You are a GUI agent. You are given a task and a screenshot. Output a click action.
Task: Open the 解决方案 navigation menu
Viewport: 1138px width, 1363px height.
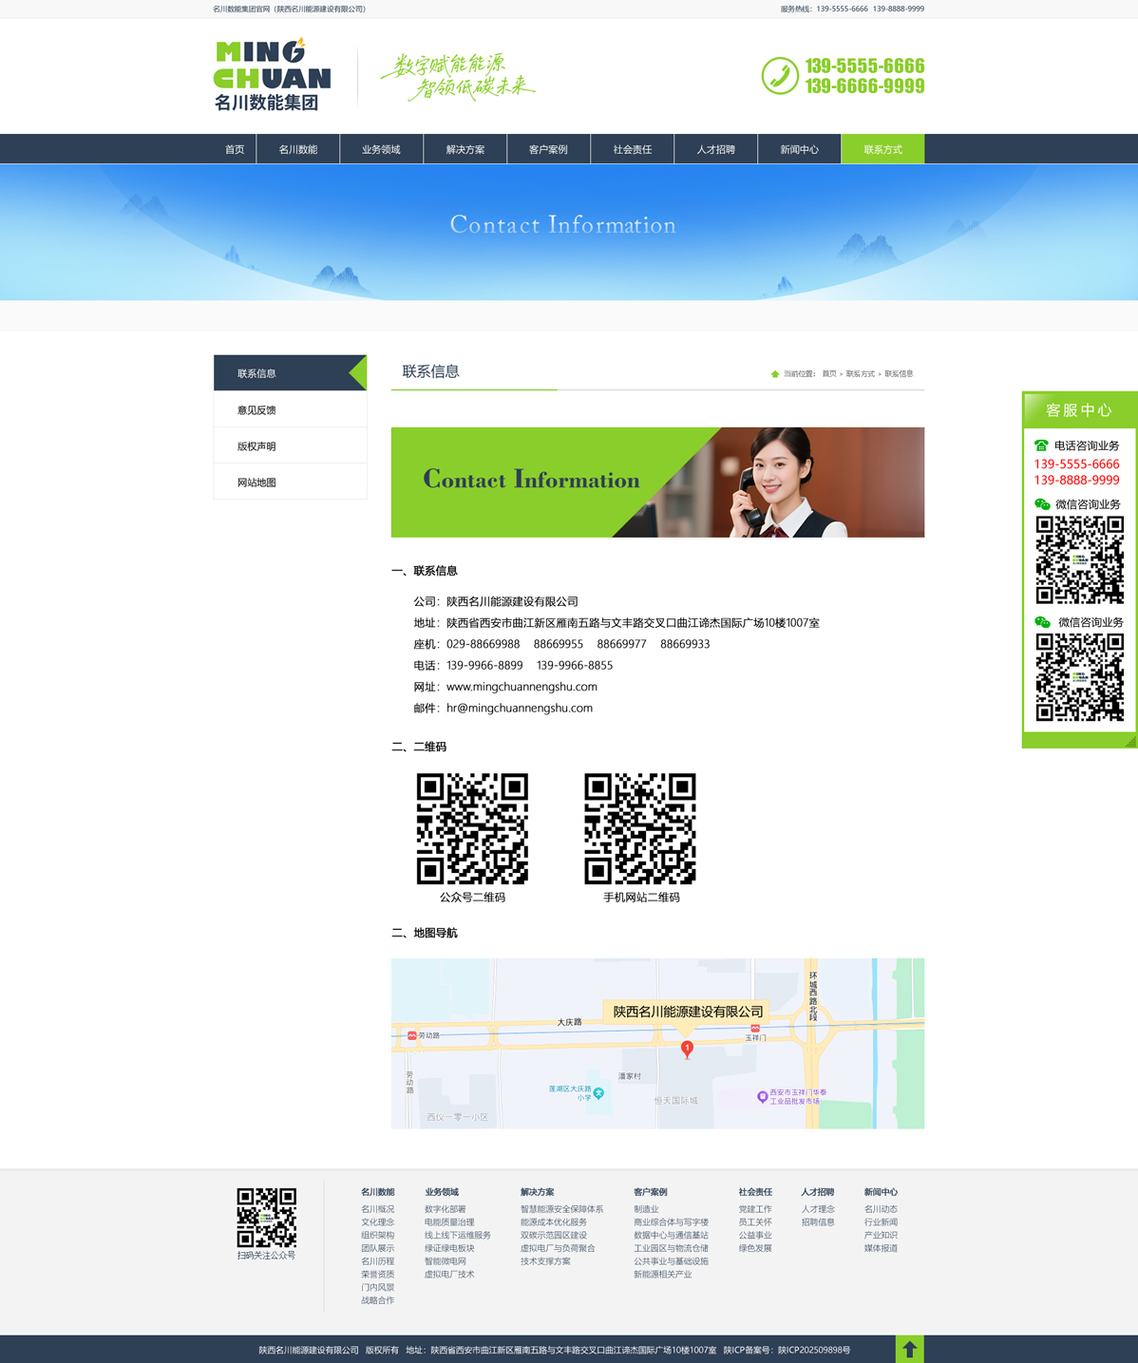[465, 149]
